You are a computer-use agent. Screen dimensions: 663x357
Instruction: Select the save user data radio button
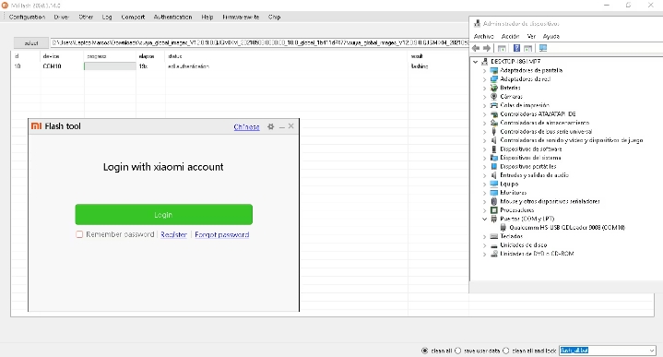pos(457,351)
